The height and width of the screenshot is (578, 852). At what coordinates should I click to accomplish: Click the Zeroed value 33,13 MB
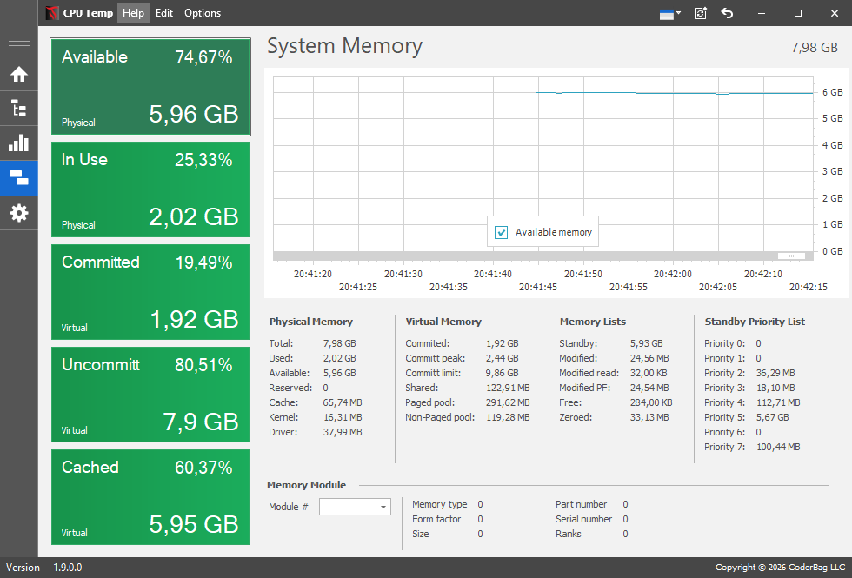[649, 417]
